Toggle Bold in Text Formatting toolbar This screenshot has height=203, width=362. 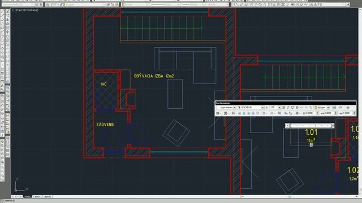click(x=283, y=108)
